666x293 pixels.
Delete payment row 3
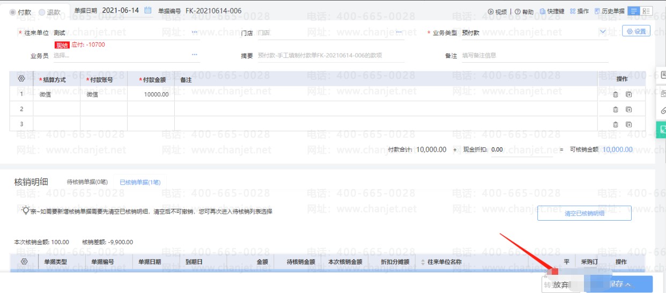(x=616, y=124)
